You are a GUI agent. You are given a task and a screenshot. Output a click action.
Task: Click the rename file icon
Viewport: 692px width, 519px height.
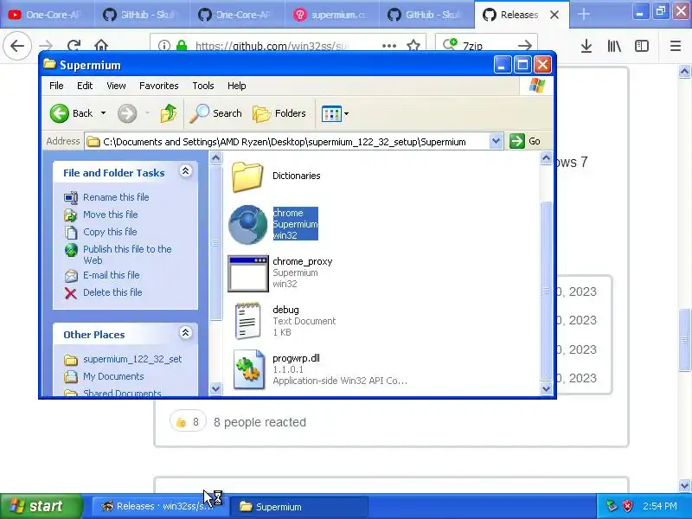point(71,198)
